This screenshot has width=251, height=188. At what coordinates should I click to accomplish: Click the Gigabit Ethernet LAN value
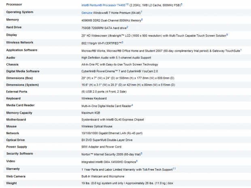112,133
